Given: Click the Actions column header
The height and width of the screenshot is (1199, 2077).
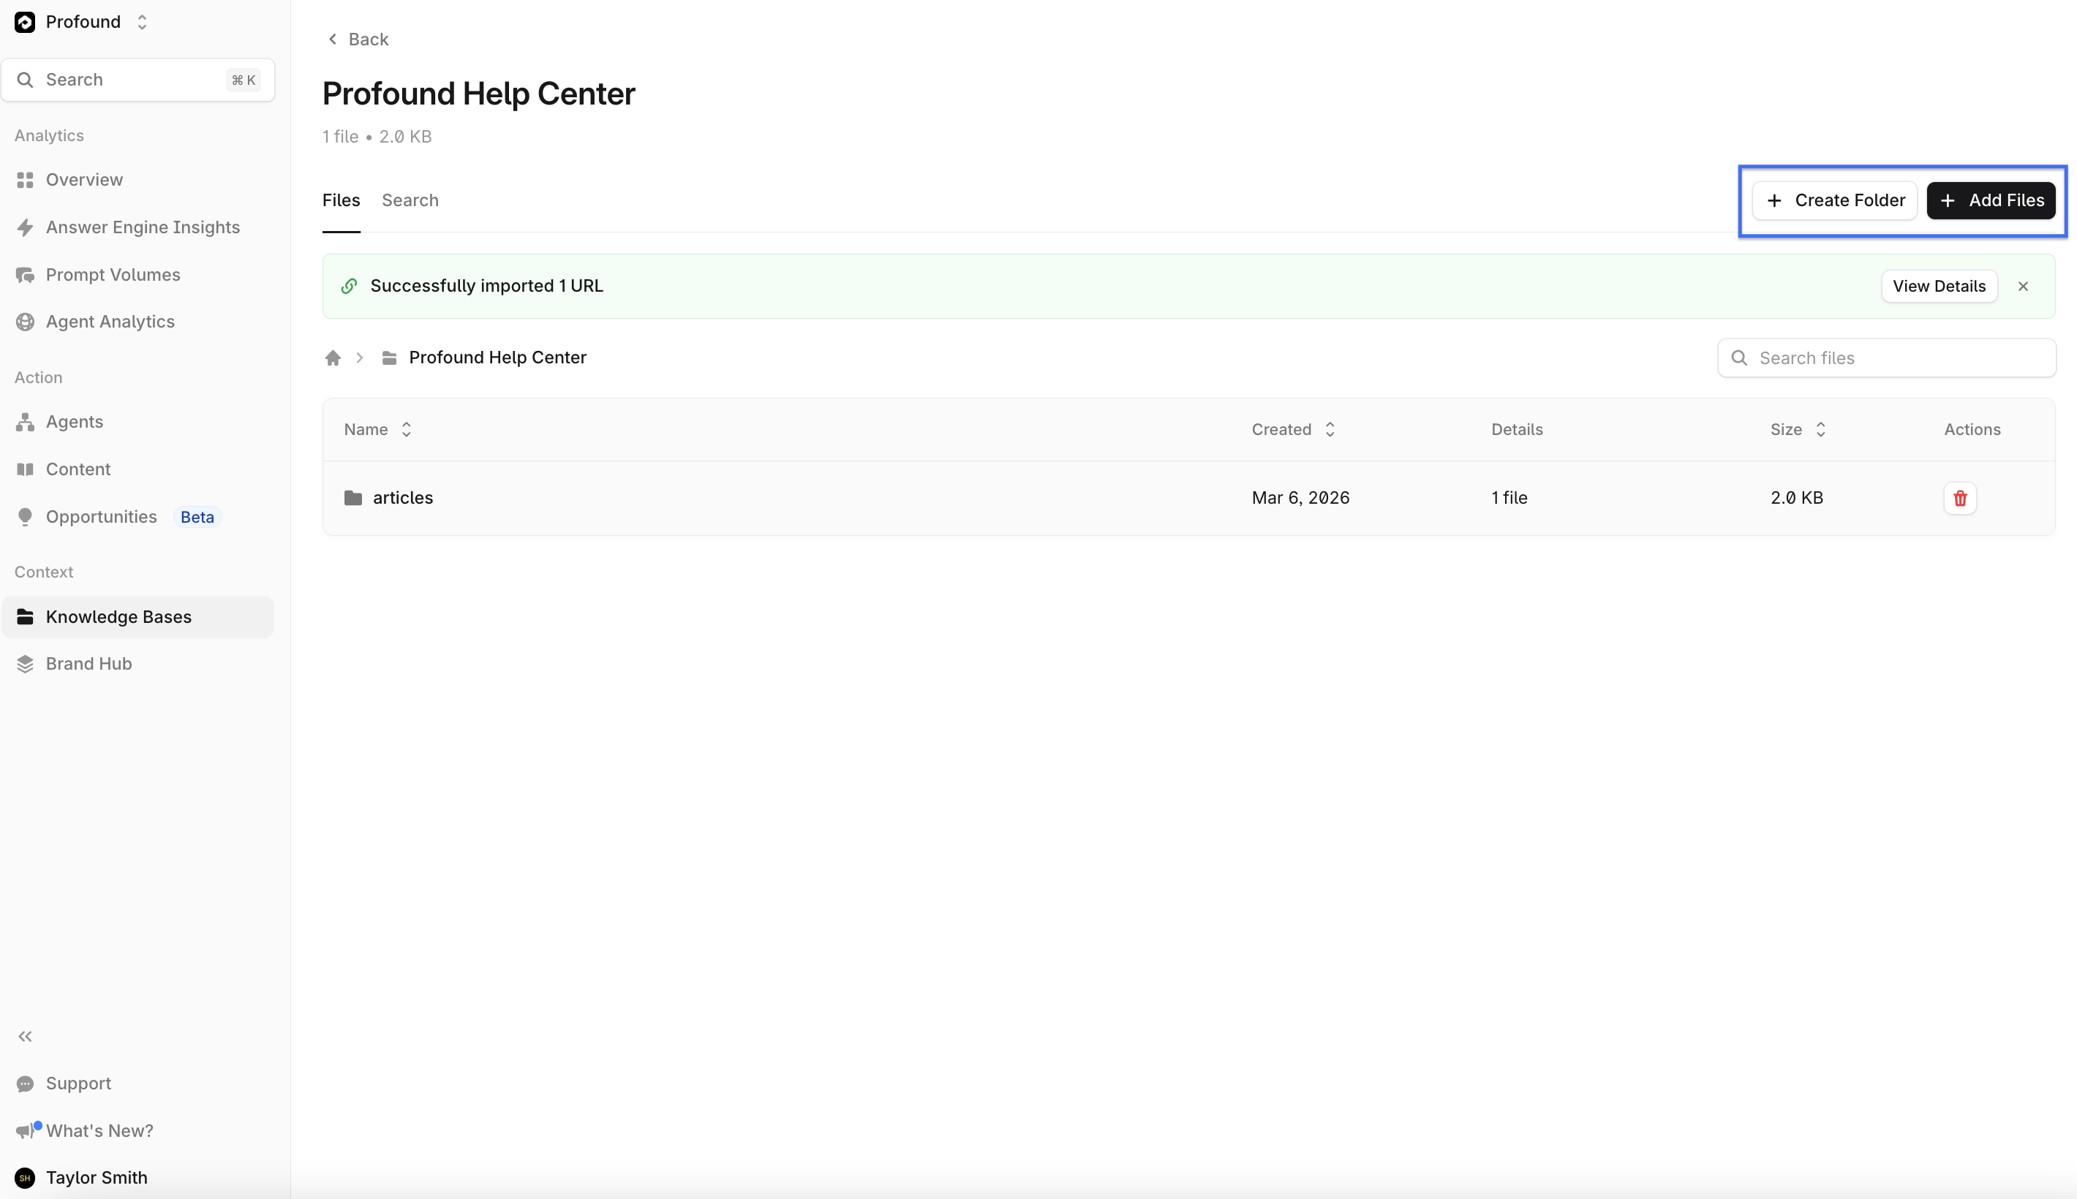Looking at the screenshot, I should click(x=1972, y=429).
